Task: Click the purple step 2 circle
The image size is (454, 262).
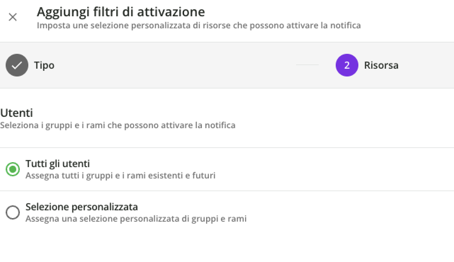Action: 347,65
